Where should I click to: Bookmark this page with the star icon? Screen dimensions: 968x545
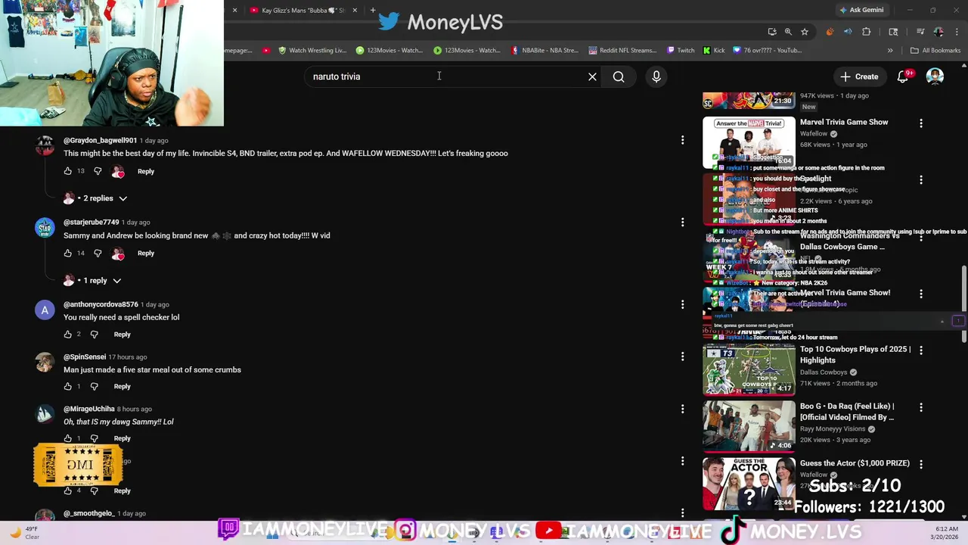coord(805,32)
